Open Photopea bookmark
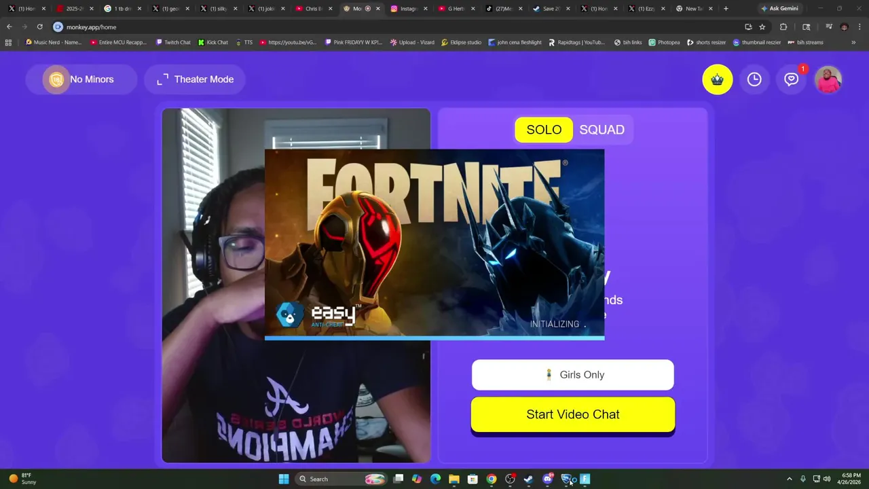This screenshot has height=489, width=869. pyautogui.click(x=664, y=42)
